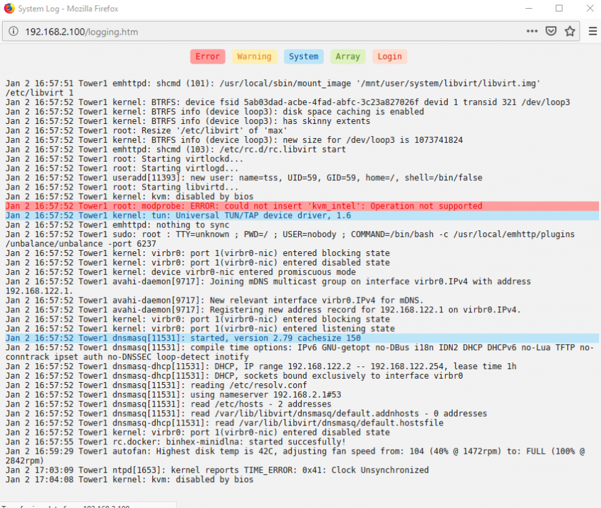Select the red modprobe ERROR kvm_intel log line
The image size is (601, 508).
click(x=302, y=206)
